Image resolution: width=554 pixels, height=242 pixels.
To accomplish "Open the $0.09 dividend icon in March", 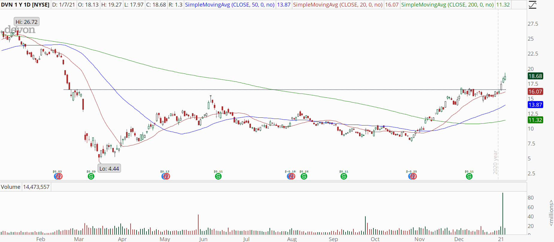I will pyautogui.click(x=91, y=176).
